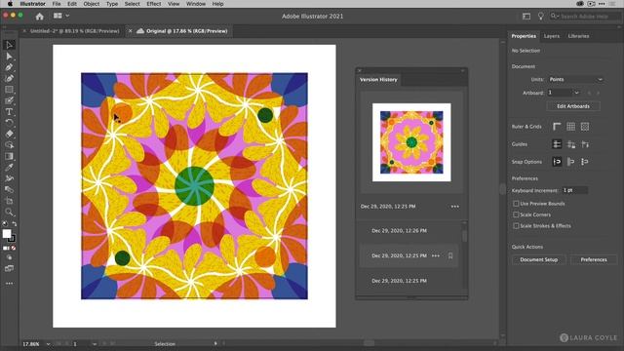Click the Swap Fill and Stroke arrow

click(x=15, y=224)
